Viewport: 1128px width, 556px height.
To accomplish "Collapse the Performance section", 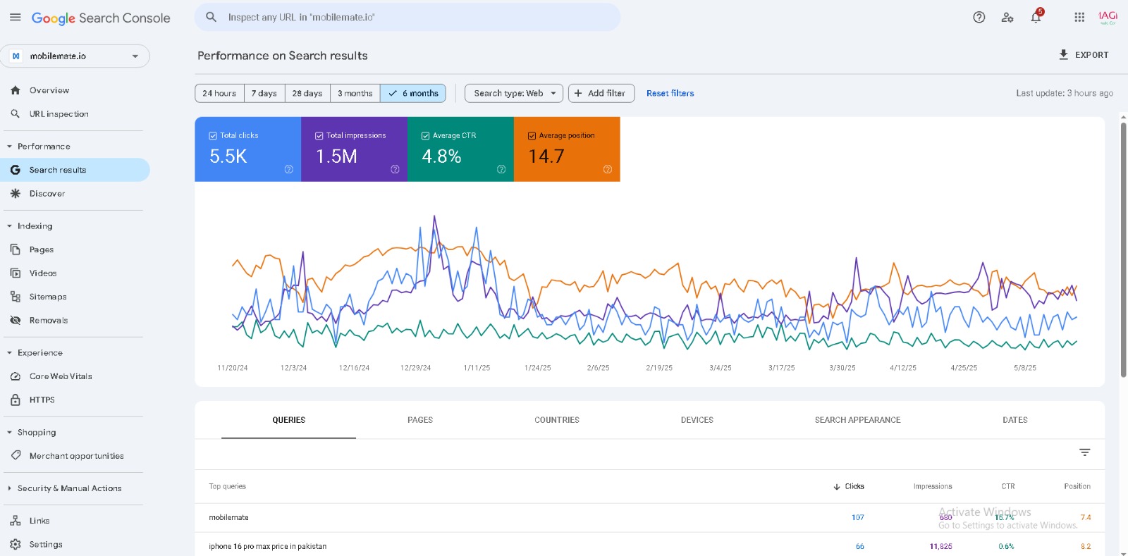I will 10,147.
